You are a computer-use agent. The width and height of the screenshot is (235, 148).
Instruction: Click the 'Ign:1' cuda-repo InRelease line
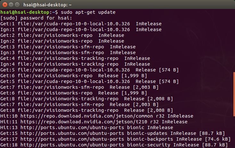coord(81,29)
